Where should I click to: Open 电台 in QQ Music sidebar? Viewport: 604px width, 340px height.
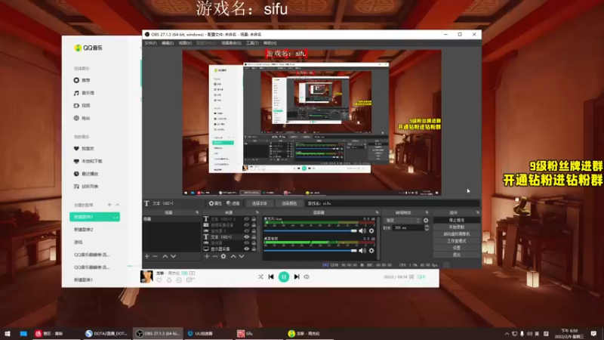pyautogui.click(x=82, y=119)
